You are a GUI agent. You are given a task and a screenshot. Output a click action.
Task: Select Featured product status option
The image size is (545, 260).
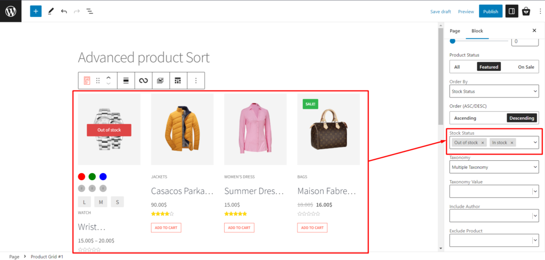pos(489,67)
